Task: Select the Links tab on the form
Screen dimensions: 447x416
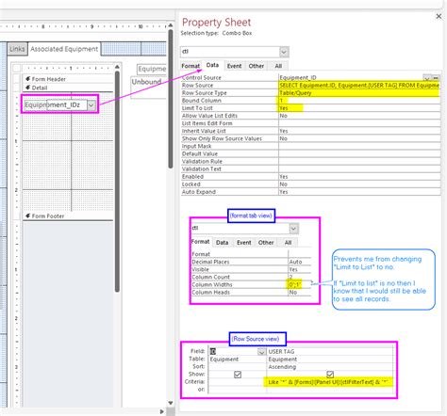Action: coord(17,49)
